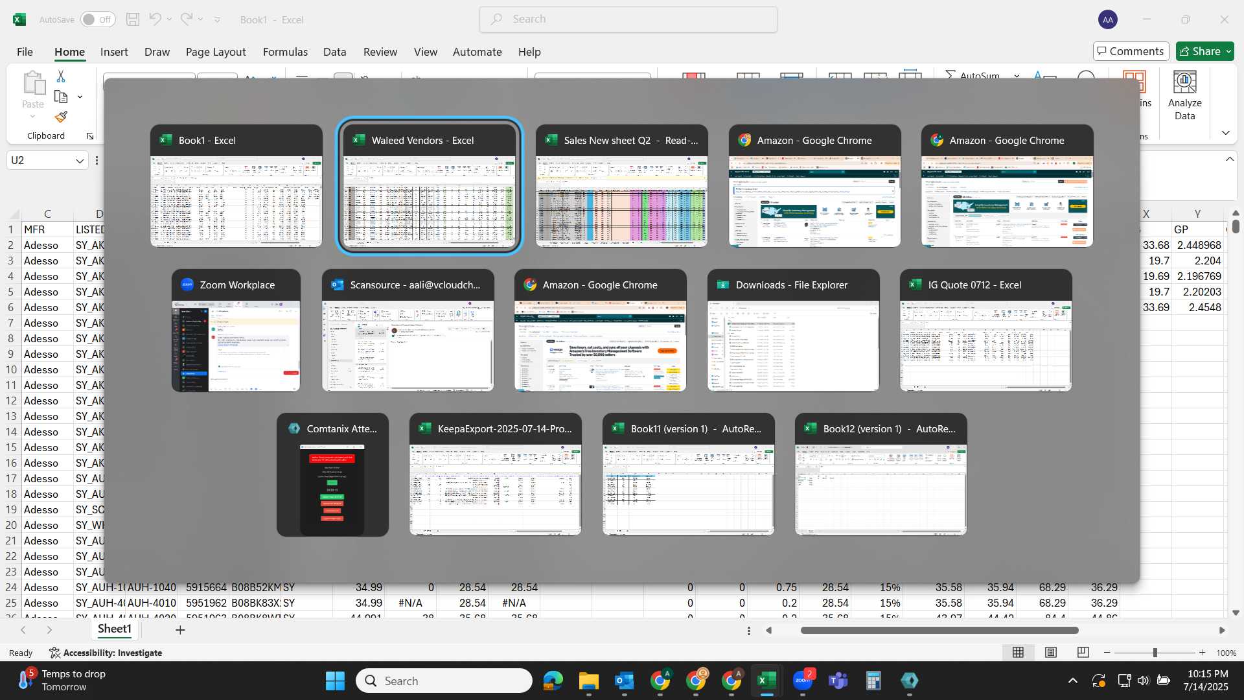This screenshot has width=1244, height=700.
Task: Open Analyze Data tool
Action: [1184, 96]
